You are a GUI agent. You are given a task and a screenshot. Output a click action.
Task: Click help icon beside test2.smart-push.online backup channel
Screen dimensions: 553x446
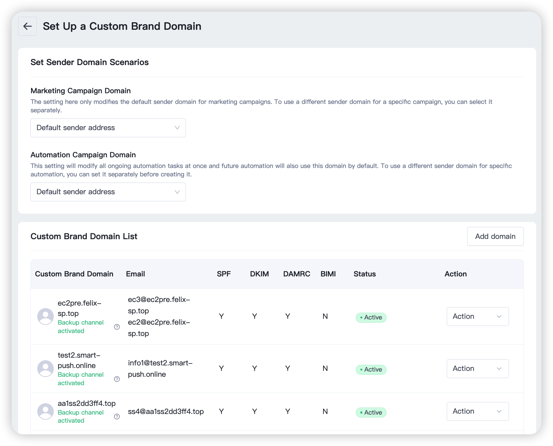117,379
